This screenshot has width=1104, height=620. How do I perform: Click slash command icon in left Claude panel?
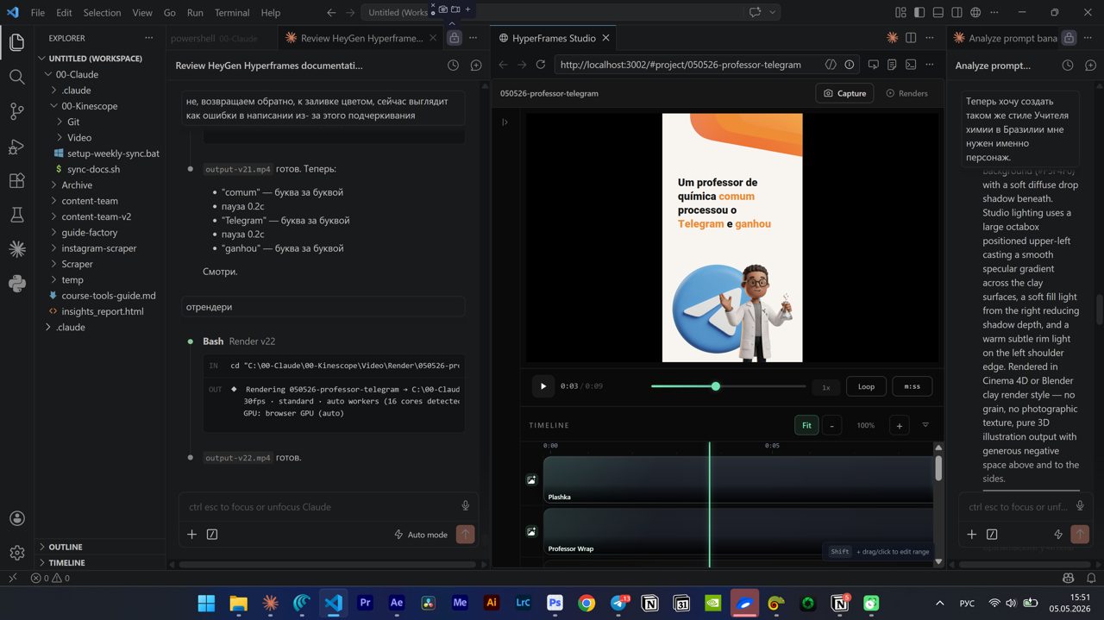212,535
